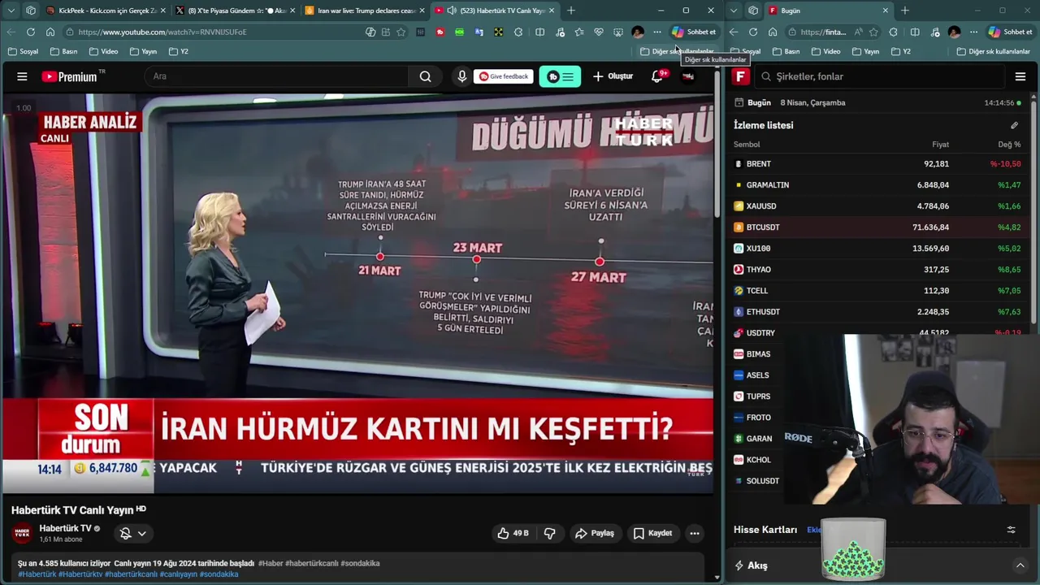Open workspaces icon in left browser tab bar
The image size is (1040, 585).
tap(31, 11)
